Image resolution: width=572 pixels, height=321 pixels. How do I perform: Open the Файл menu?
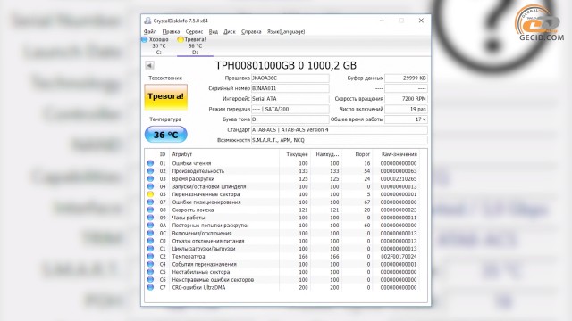150,32
